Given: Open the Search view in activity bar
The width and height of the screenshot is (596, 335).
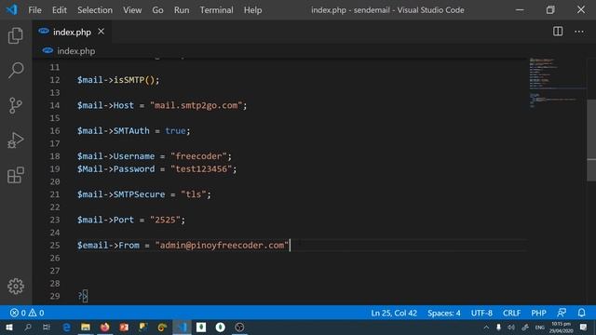Looking at the screenshot, I should pos(16,70).
